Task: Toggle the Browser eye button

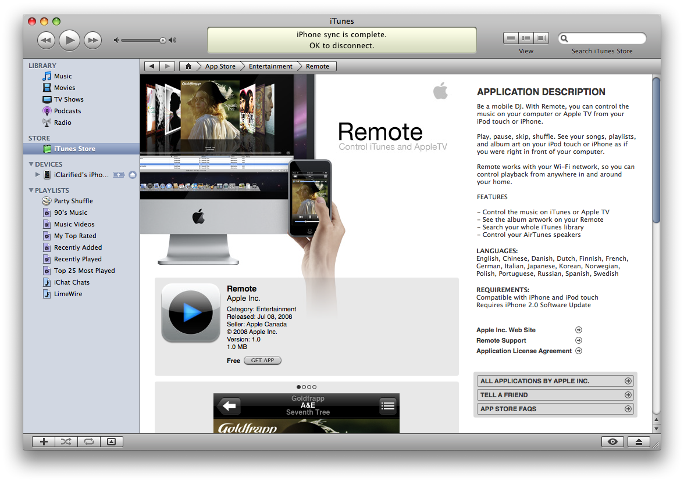Action: click(612, 442)
